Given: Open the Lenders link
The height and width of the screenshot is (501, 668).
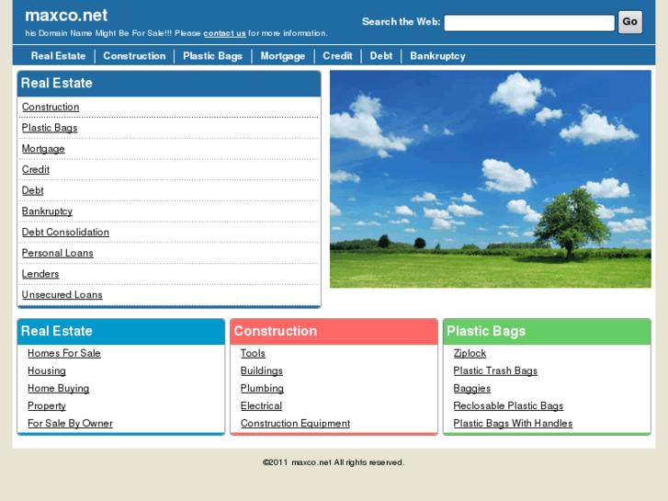Looking at the screenshot, I should tap(40, 274).
